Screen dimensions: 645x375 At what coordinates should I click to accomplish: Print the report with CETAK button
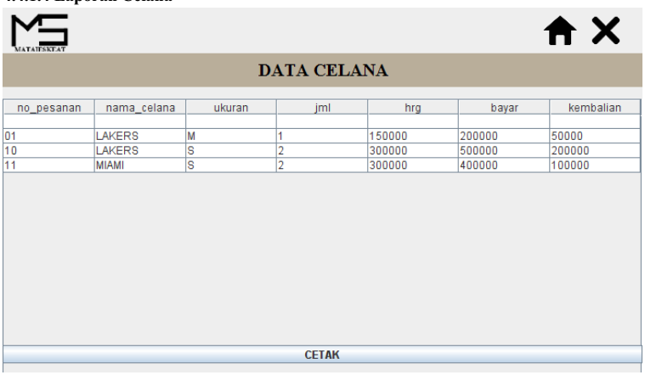[x=322, y=355]
